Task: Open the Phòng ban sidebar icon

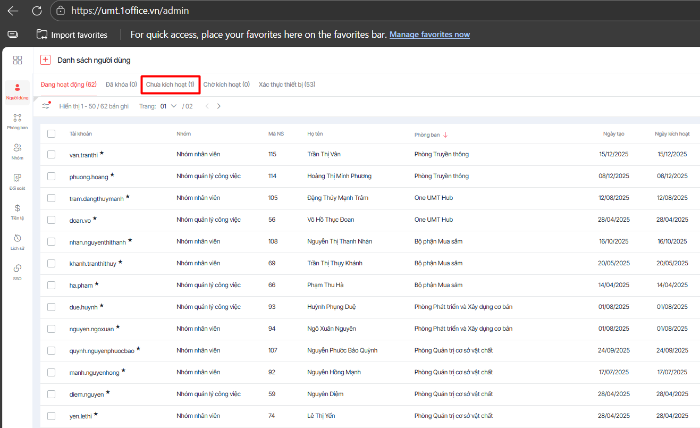Action: point(18,119)
